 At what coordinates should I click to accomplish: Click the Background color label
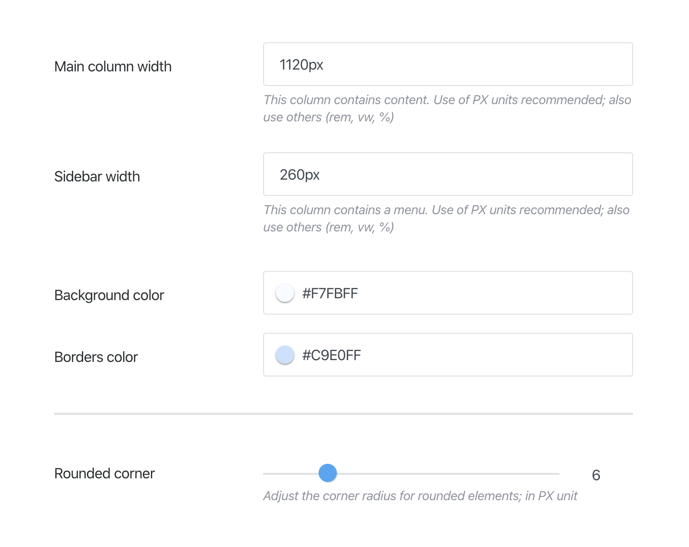tap(109, 295)
